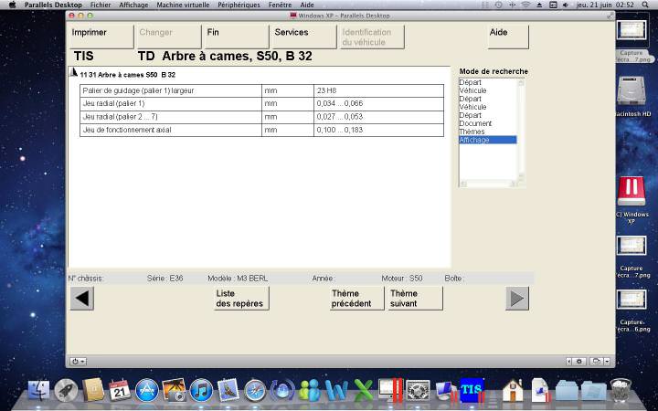Image resolution: width=658 pixels, height=411 pixels.
Task: Open the Trash in the Dock
Action: [x=621, y=390]
